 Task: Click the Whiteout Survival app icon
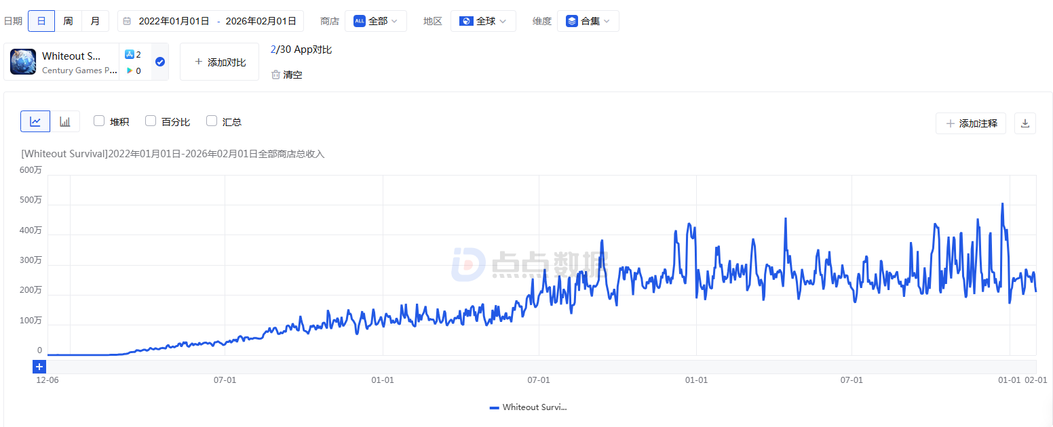(23, 62)
